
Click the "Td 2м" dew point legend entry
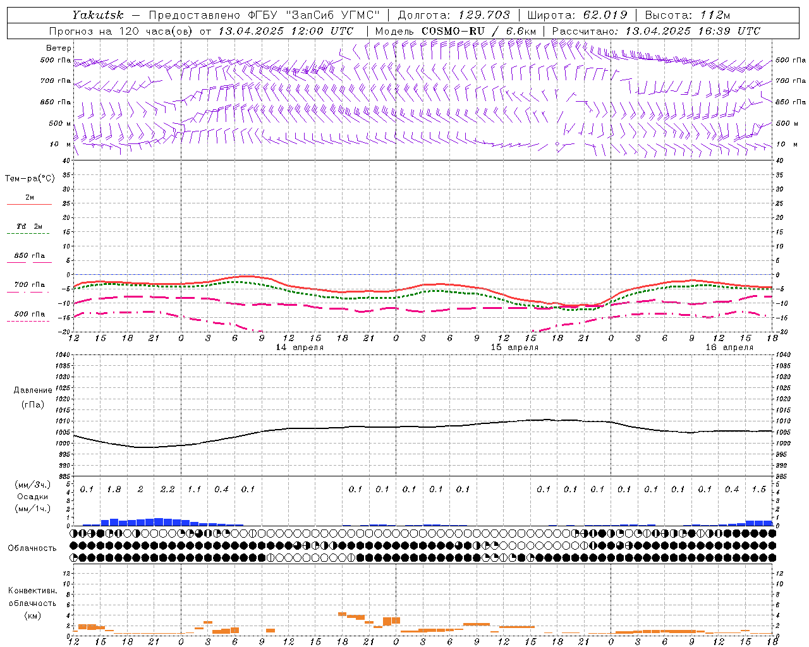(x=29, y=226)
